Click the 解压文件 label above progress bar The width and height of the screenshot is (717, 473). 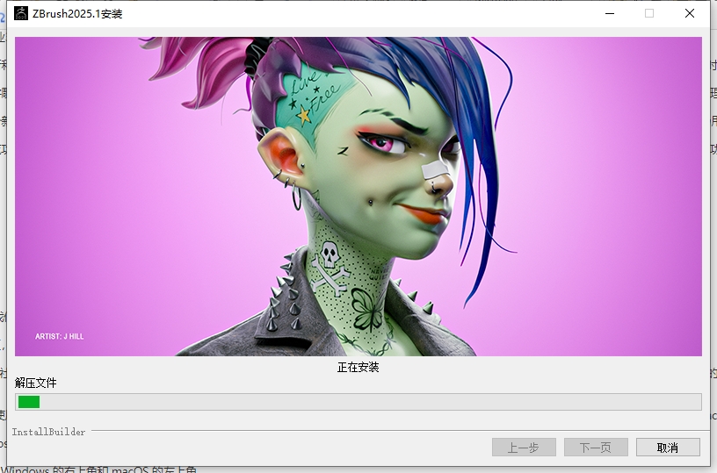(x=36, y=383)
